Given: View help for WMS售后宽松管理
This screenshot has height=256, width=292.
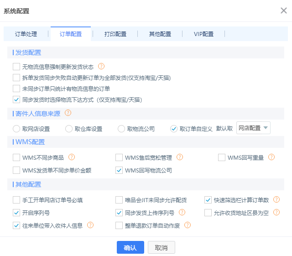Looking at the screenshot, I should (180, 157).
